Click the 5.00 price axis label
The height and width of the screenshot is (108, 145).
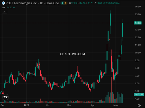pyautogui.click(x=137, y=91)
